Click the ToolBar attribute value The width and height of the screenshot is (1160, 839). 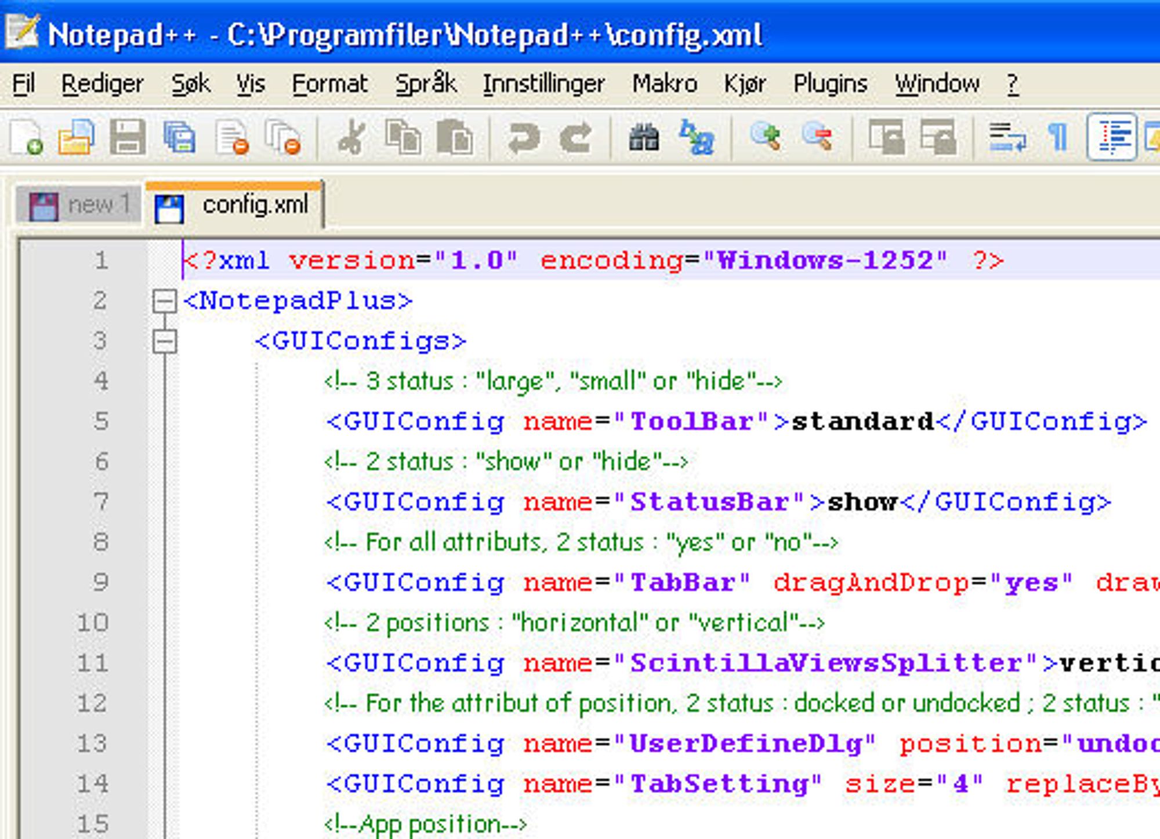[x=691, y=422]
